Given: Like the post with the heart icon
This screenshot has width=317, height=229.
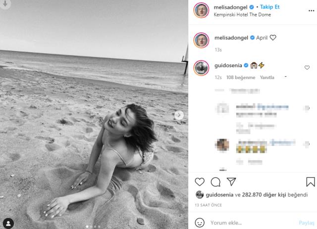Looking at the screenshot, I should coord(200,182).
